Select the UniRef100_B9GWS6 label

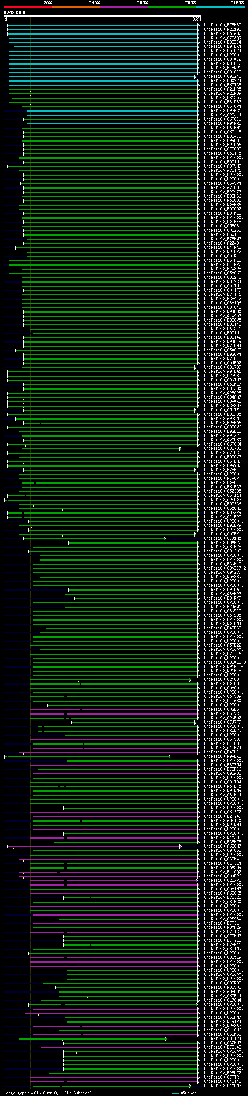[x=222, y=111]
